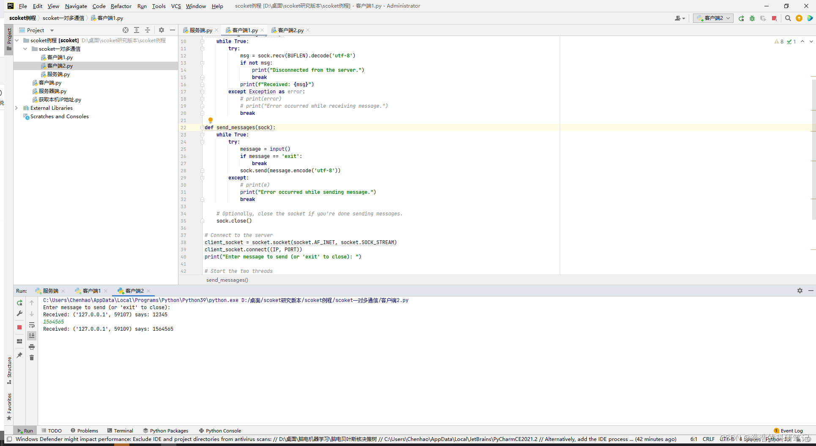Click the python script path link in console
Image resolution: width=816 pixels, height=446 pixels.
coord(325,300)
